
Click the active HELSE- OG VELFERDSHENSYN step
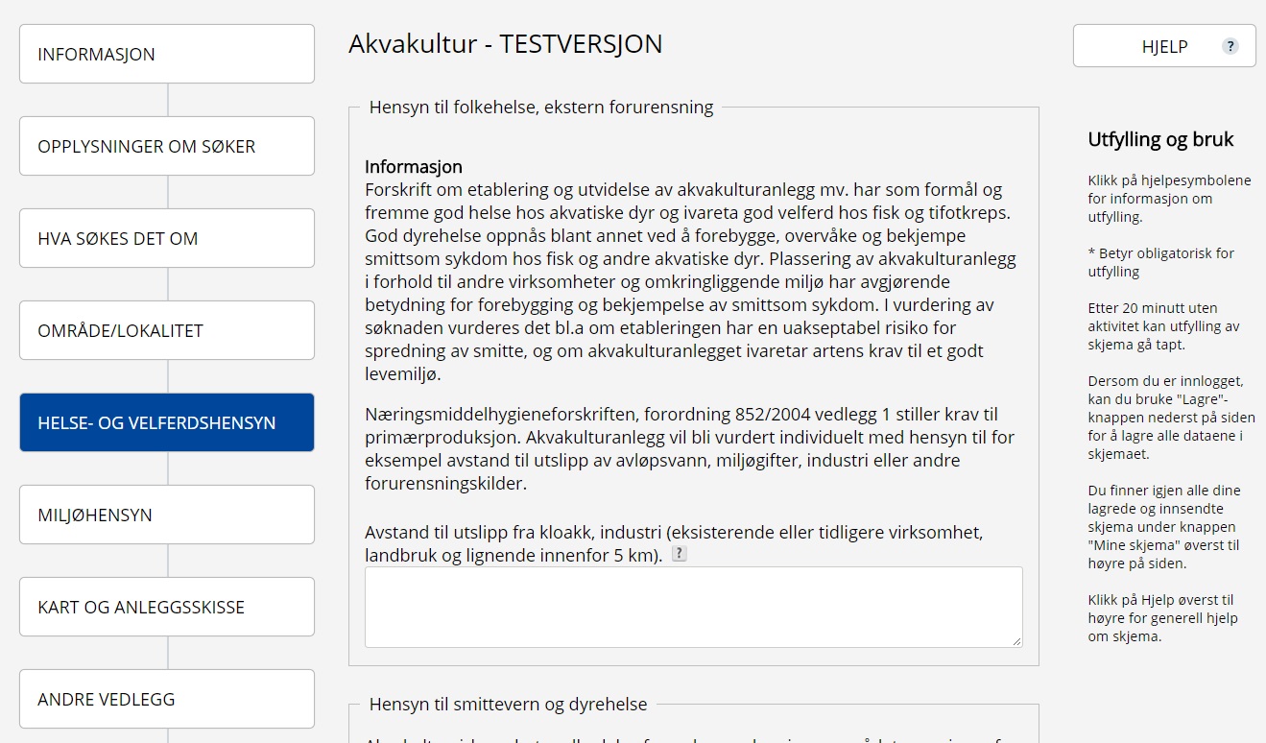coord(167,423)
